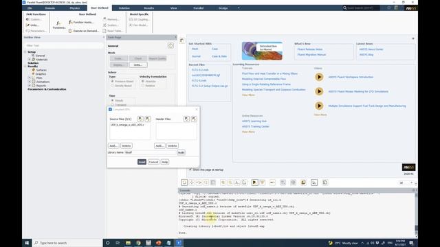This screenshot has height=247, width=440.
Task: Click the Filter Text field in Outline View
Action: 64,45
